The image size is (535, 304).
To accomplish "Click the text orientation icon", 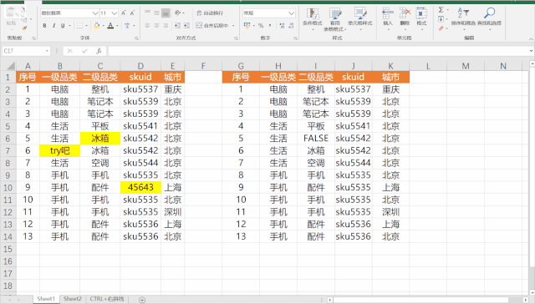I will point(178,13).
